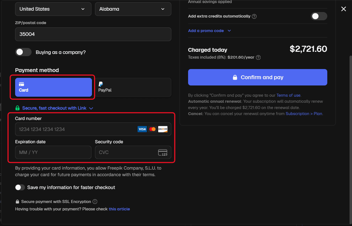Open the United States country dropdown

click(53, 9)
